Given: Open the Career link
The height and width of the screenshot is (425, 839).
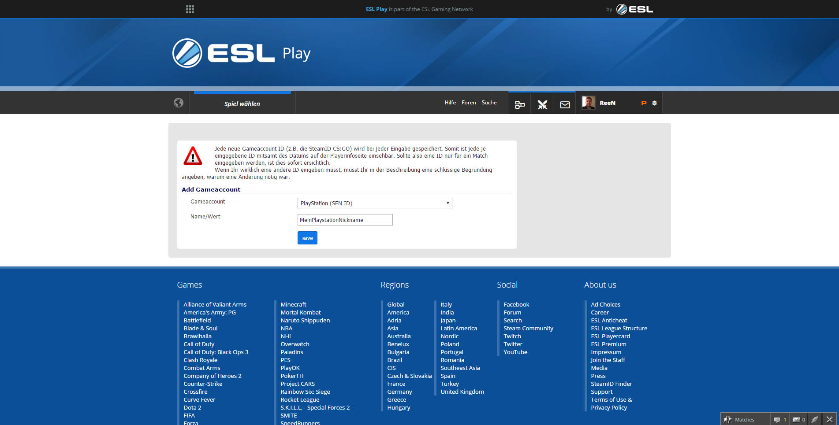Looking at the screenshot, I should (600, 312).
